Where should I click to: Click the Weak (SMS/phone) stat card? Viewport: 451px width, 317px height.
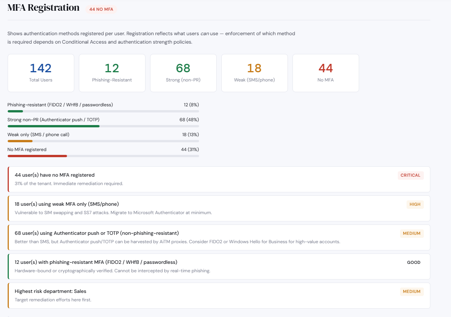[254, 73]
